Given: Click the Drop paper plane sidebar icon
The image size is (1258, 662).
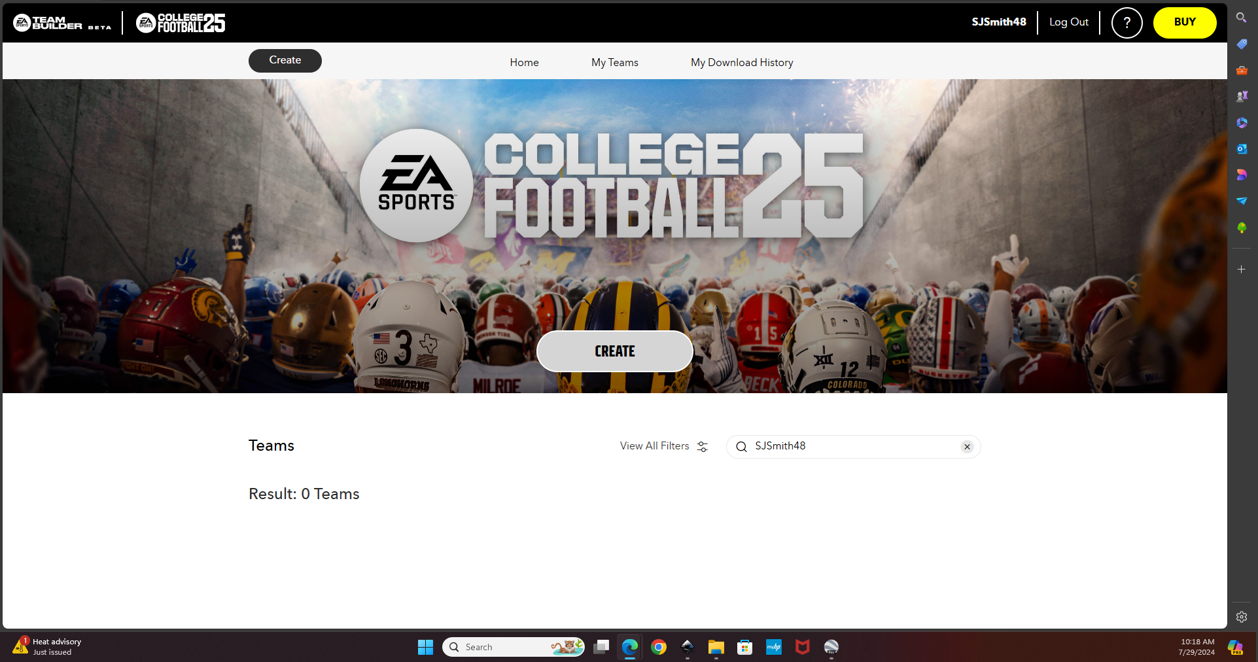Looking at the screenshot, I should 1241,201.
